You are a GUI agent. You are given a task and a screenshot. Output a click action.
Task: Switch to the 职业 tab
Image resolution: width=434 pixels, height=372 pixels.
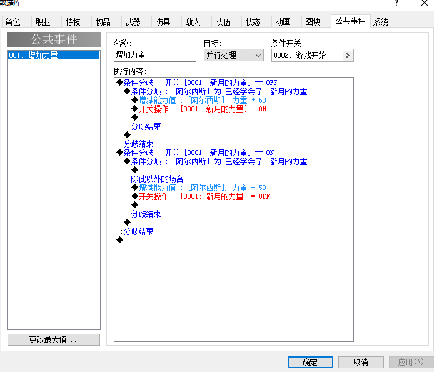coord(46,22)
